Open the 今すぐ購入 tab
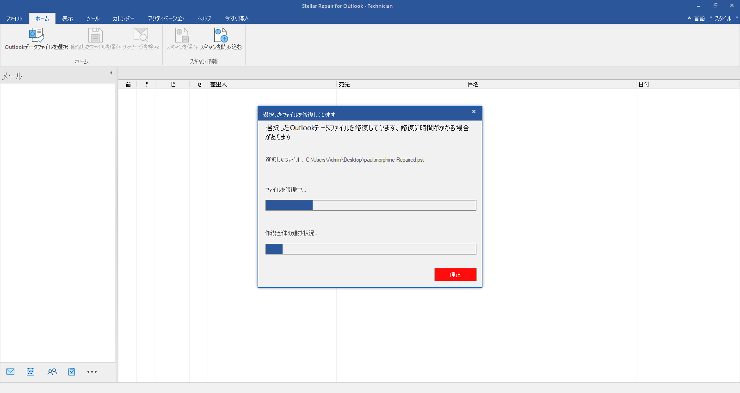Viewport: 740px width, 393px height. [237, 18]
